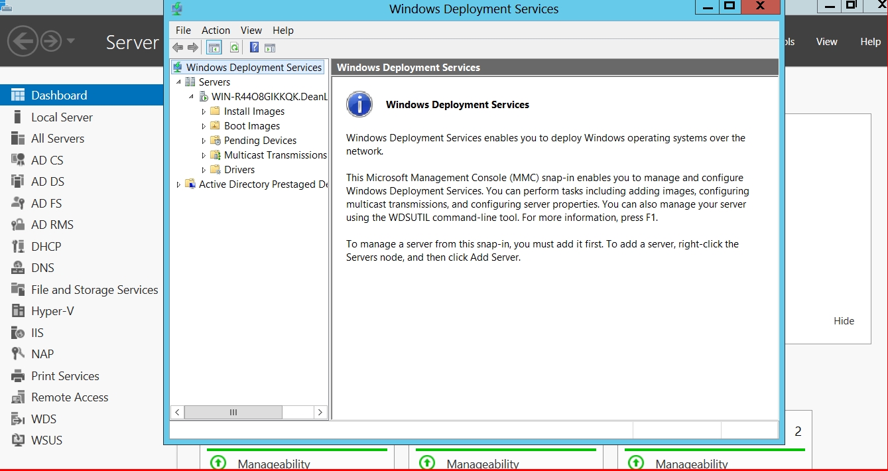Expand Drivers node arrow
This screenshot has height=471, width=888.
(204, 170)
